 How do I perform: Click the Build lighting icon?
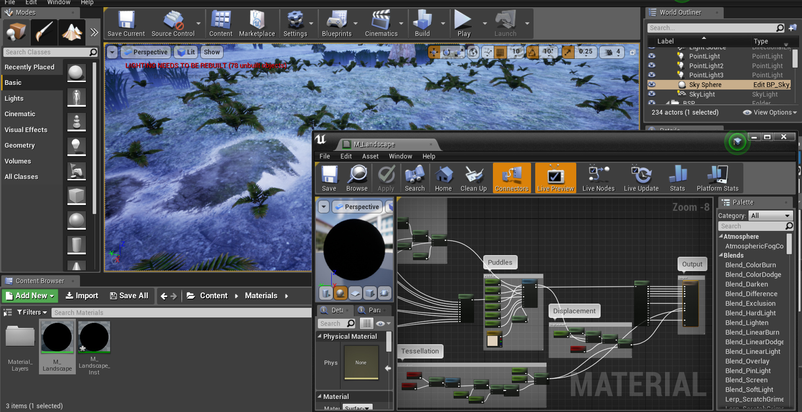[x=422, y=24]
